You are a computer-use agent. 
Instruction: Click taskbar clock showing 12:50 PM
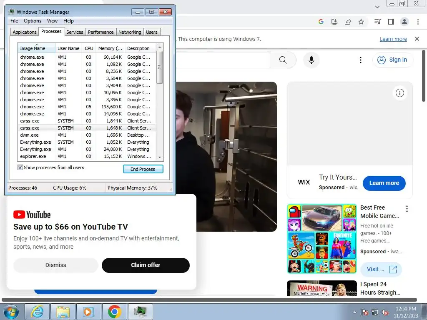[x=405, y=312]
